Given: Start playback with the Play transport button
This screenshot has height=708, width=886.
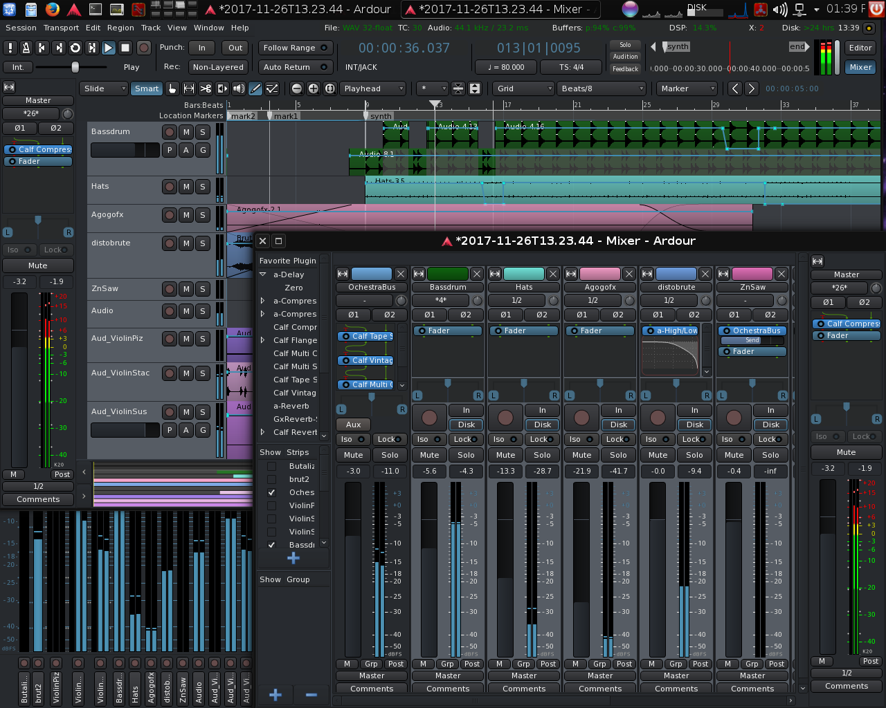Looking at the screenshot, I should click(x=109, y=48).
